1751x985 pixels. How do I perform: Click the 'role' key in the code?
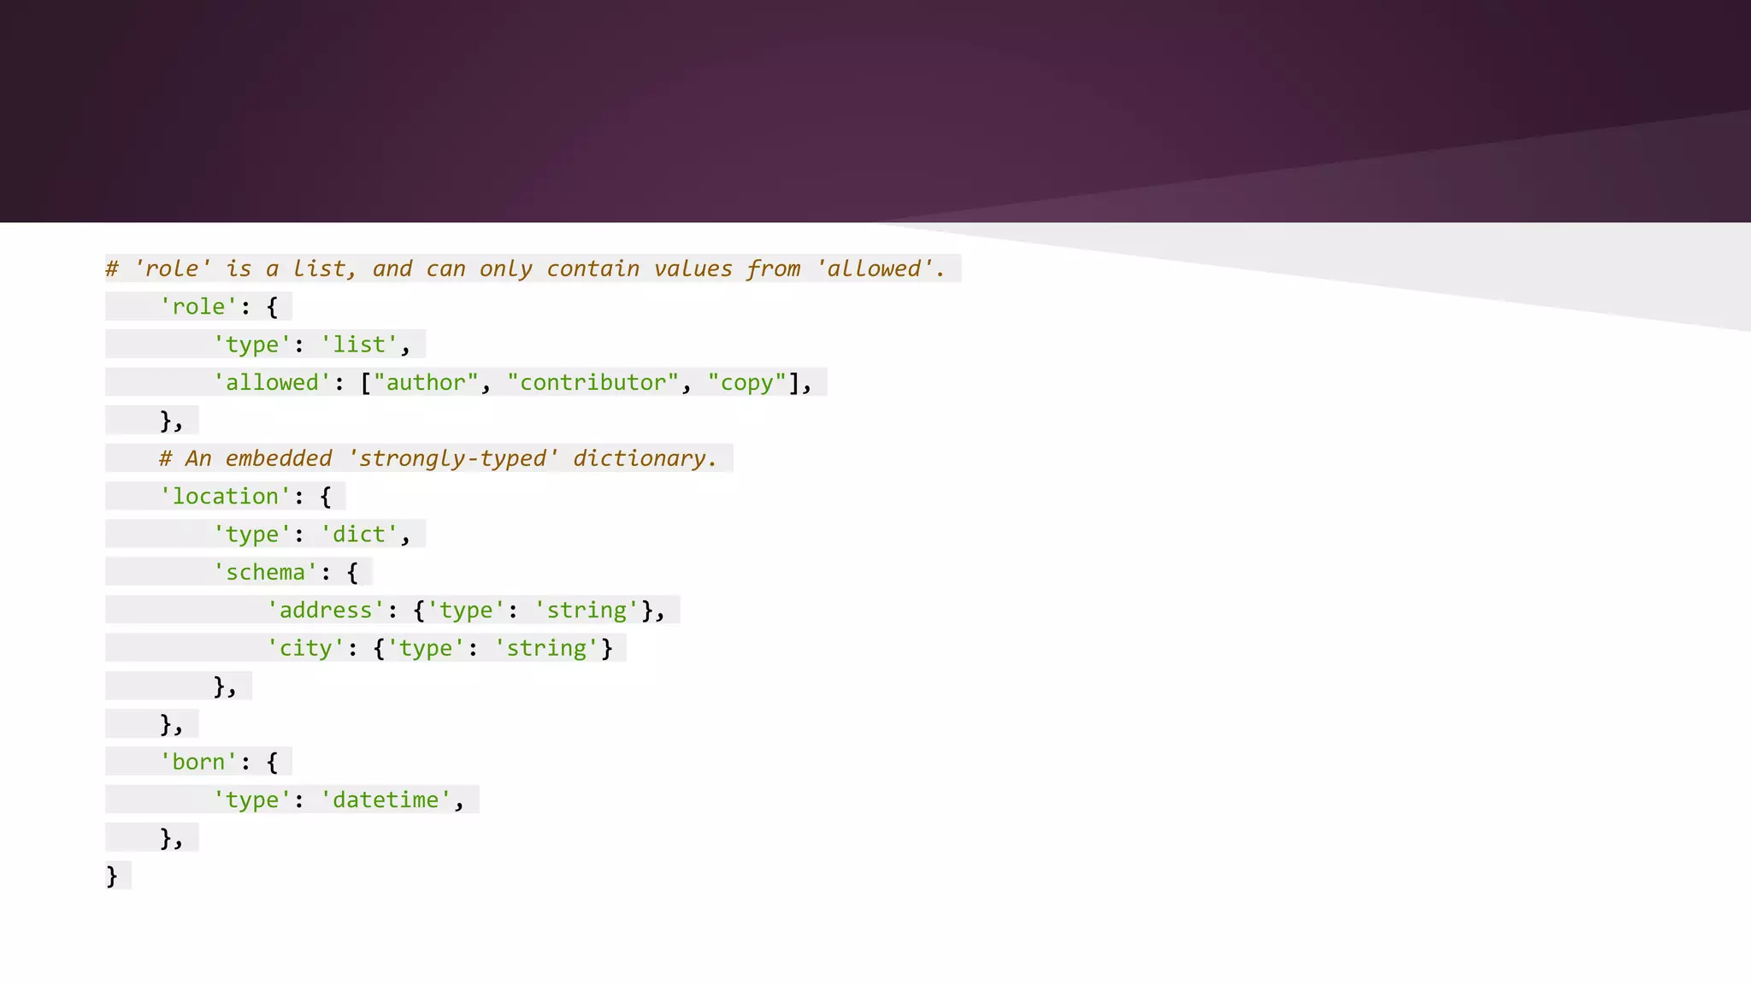[x=198, y=306]
